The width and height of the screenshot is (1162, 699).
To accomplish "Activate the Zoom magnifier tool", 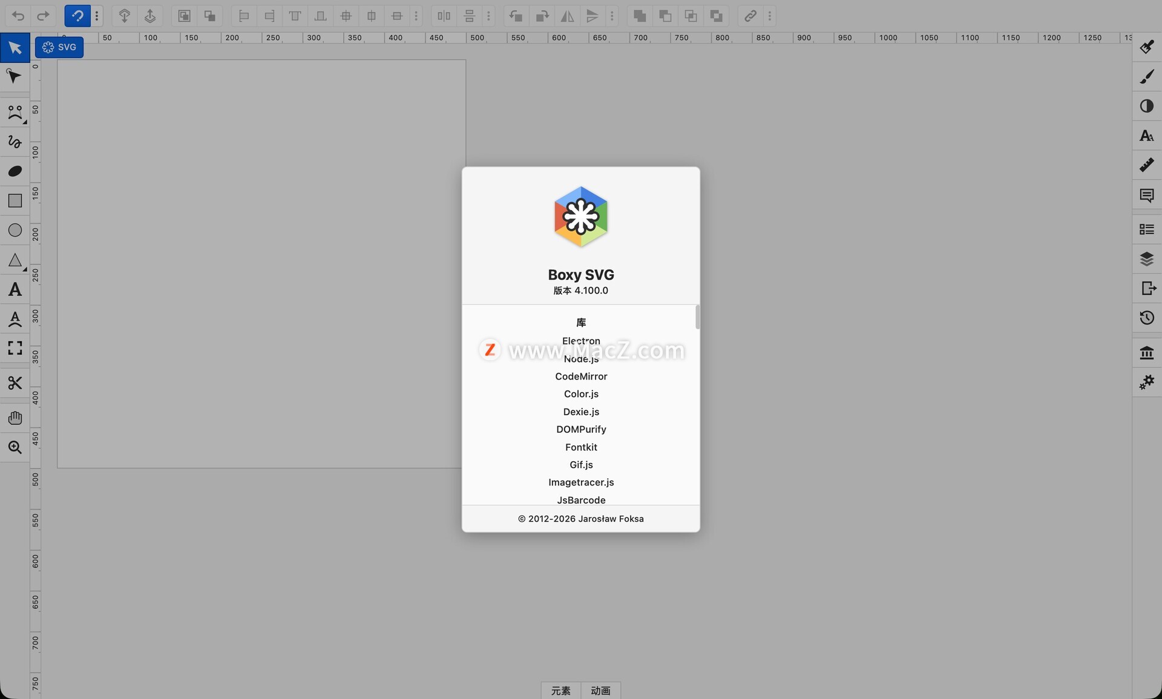I will coord(15,447).
